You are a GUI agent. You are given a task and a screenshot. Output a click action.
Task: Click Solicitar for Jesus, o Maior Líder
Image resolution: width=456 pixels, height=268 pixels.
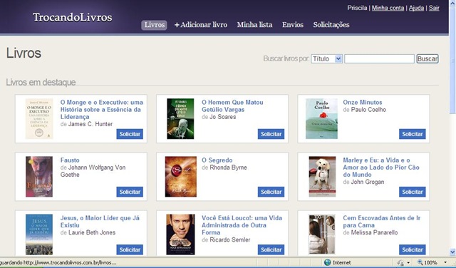[130, 249]
